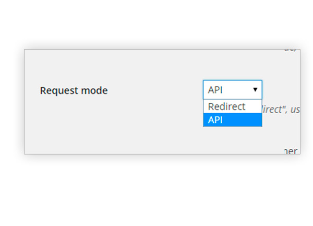Choose the highlighted API option
313x226 pixels.
pos(232,120)
